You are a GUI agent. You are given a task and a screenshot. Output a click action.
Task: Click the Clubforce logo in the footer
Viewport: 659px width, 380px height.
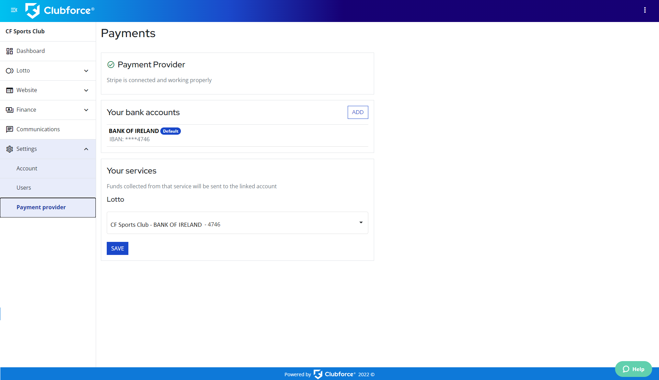(x=335, y=374)
